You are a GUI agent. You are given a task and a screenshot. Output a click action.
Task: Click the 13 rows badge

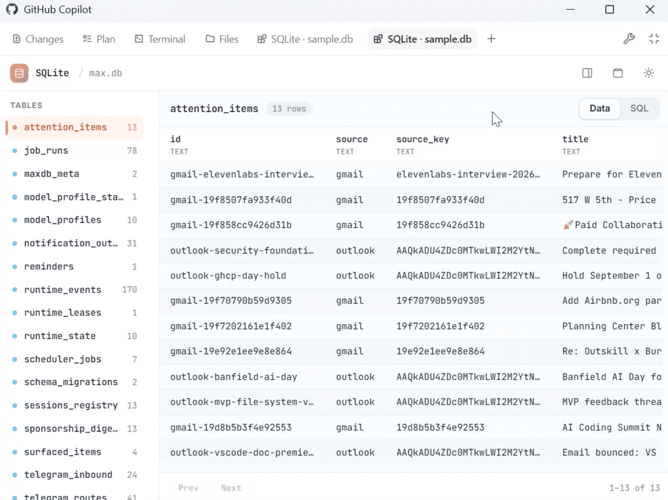[289, 109]
